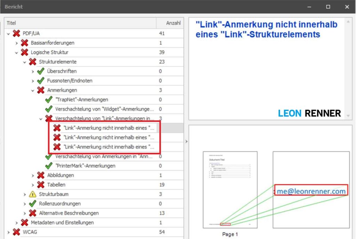Click green checkmark icon beside Rollenzuordnungen
356x239 pixels.
33,204
